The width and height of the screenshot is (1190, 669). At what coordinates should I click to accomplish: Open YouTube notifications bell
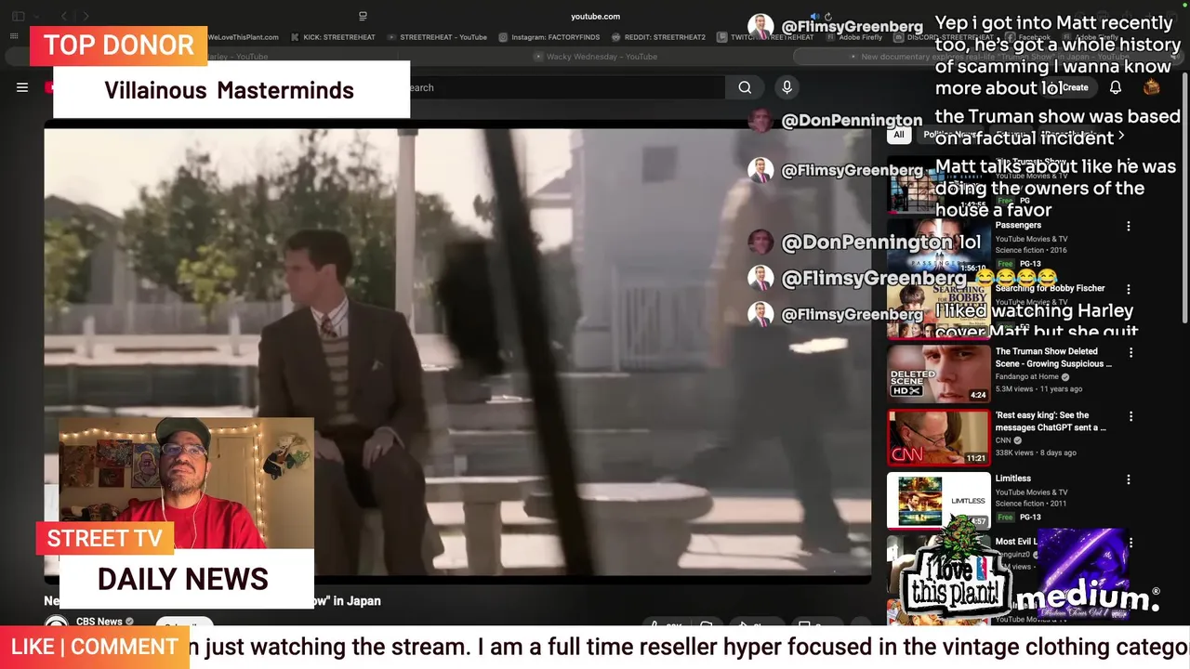[x=1115, y=87]
